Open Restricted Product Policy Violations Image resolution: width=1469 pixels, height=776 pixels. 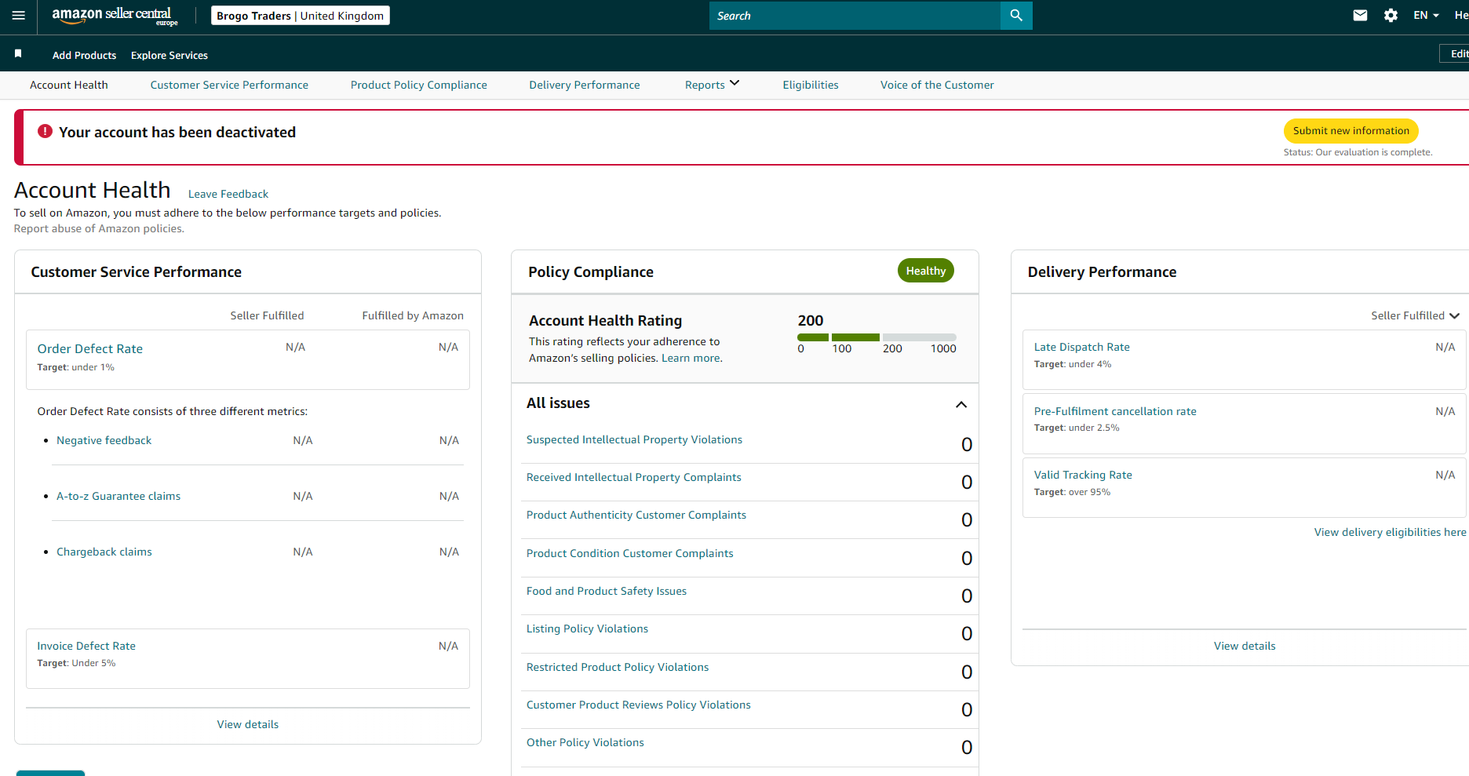point(618,667)
